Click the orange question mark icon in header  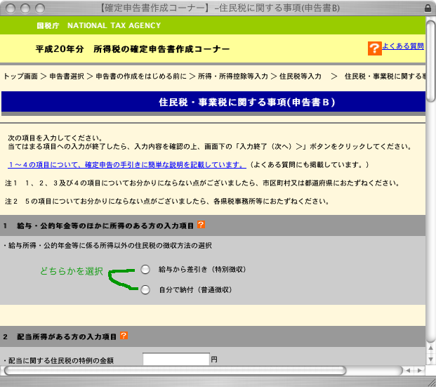point(374,48)
